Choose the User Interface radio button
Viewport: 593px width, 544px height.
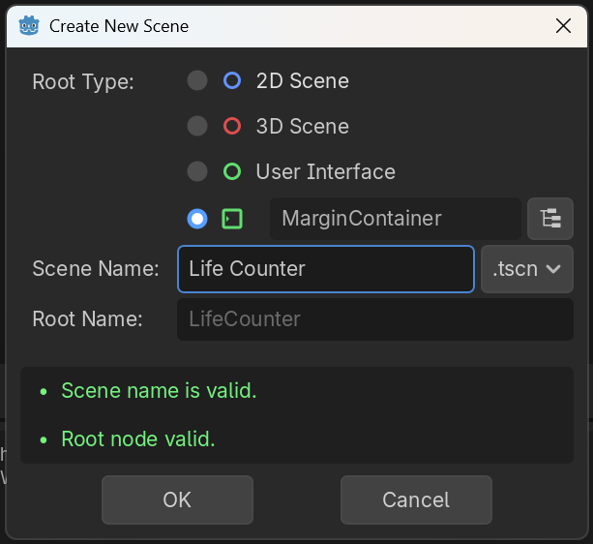click(x=197, y=172)
